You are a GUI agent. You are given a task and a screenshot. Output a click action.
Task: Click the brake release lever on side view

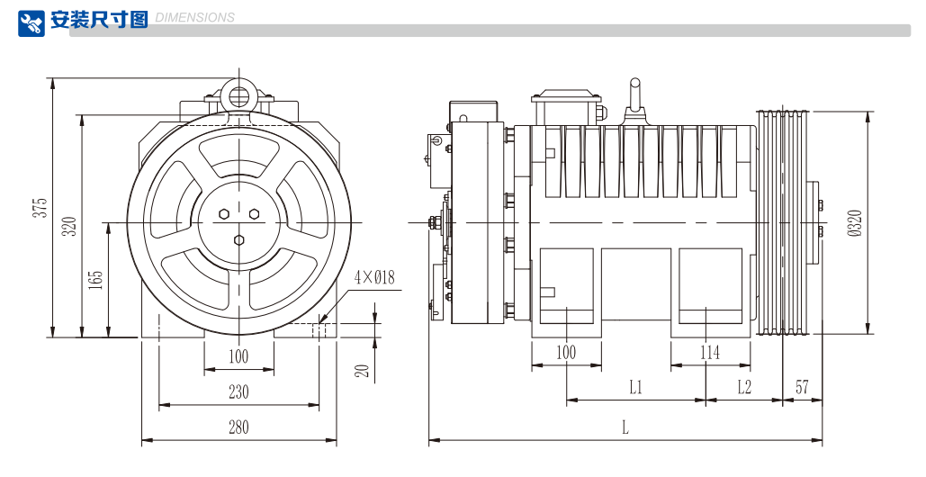tap(634, 97)
